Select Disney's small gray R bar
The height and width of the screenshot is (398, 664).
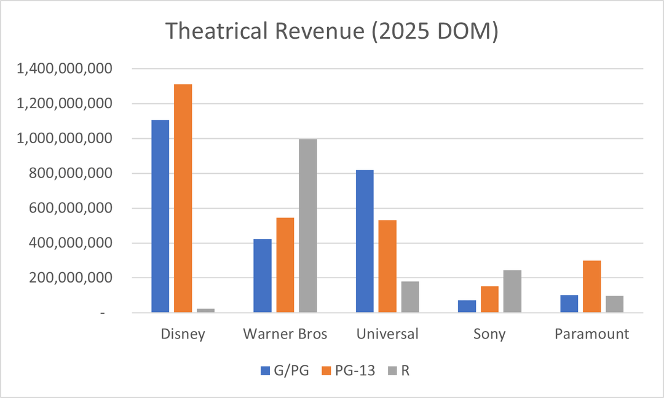(x=205, y=310)
